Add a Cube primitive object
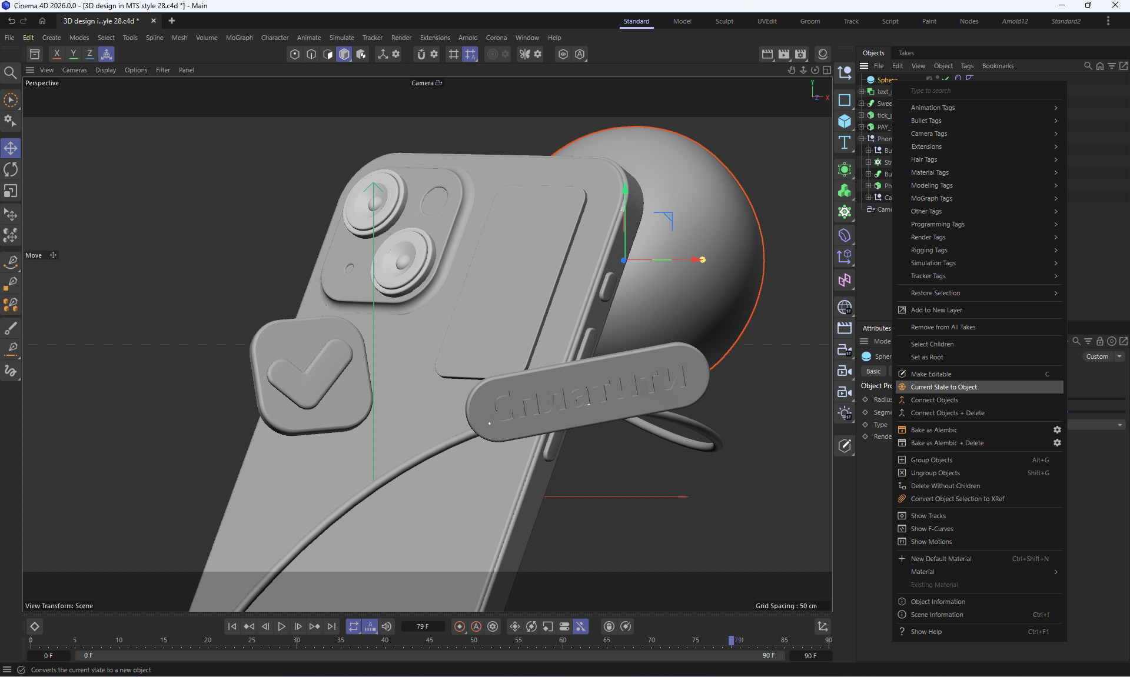Viewport: 1130px width, 677px height. (x=845, y=121)
